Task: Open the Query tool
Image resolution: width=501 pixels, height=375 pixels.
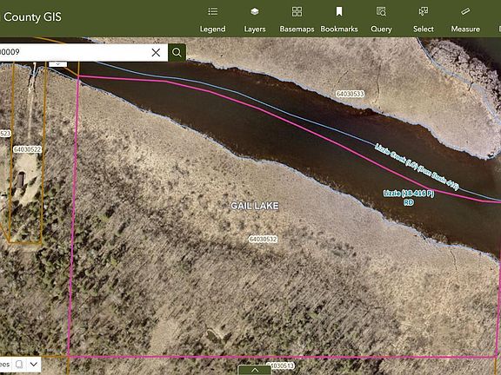Action: [381, 20]
